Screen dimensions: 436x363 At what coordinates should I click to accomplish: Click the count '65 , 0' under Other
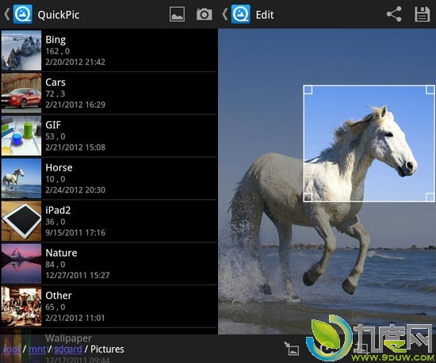55,308
